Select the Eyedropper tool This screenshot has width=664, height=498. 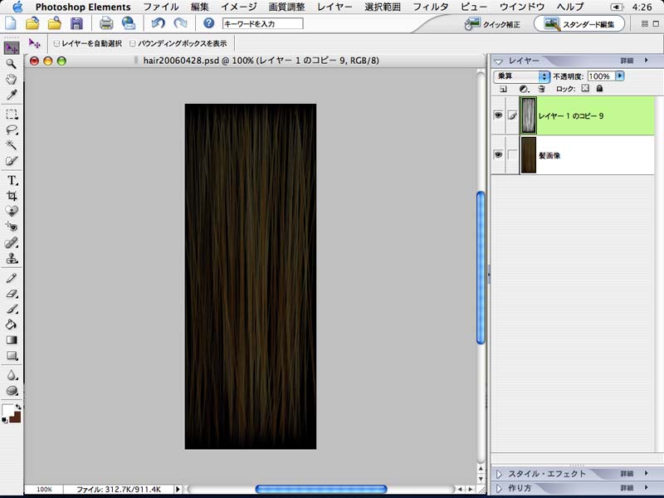pos(12,95)
